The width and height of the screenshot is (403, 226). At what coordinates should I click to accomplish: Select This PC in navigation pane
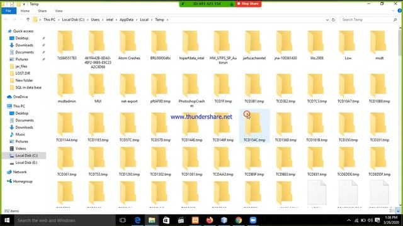coord(19,106)
